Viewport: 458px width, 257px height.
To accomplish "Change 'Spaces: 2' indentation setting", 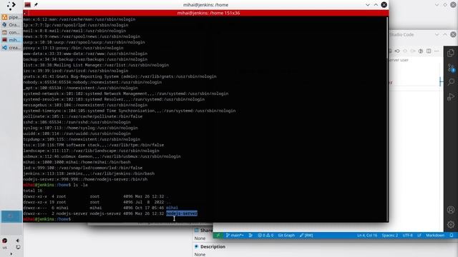I will click(389, 236).
